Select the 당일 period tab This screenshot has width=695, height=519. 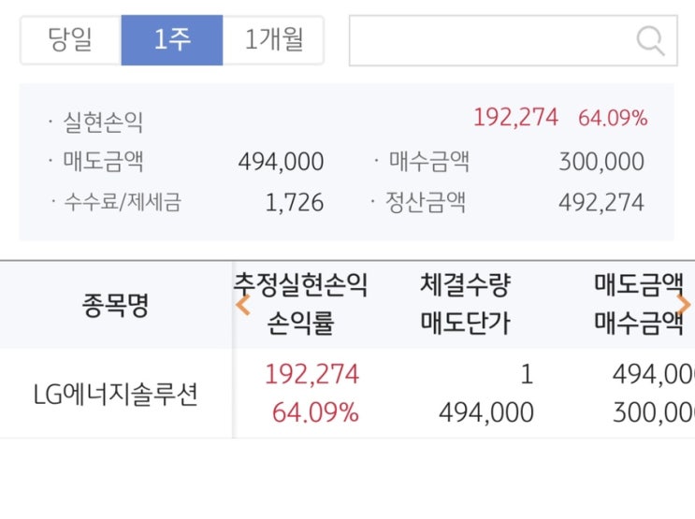(x=70, y=40)
